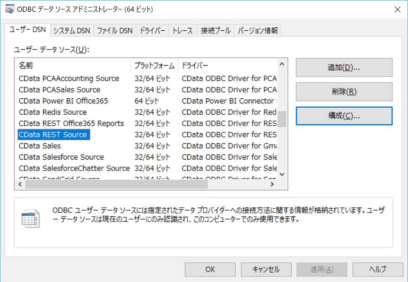
Task: Close the ODBC administrator window
Action: tap(397, 9)
